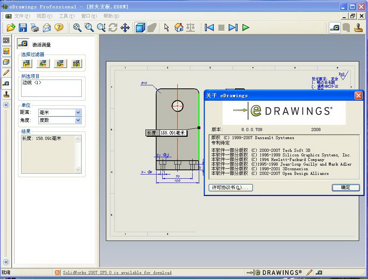Toggle the perspective gray plane view
368x279 pixels.
(x=152, y=28)
